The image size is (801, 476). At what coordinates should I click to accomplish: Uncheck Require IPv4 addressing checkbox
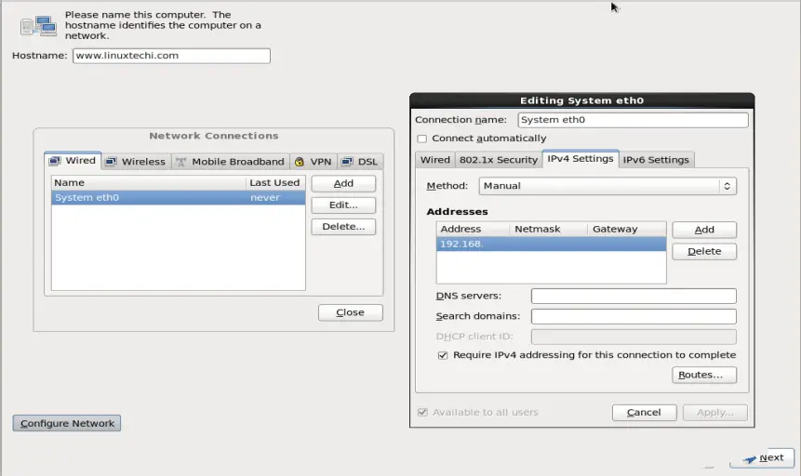(443, 355)
